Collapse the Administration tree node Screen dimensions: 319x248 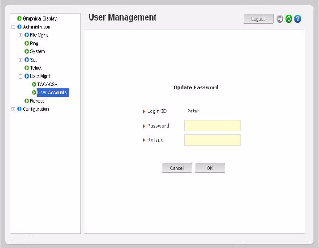tap(13, 27)
